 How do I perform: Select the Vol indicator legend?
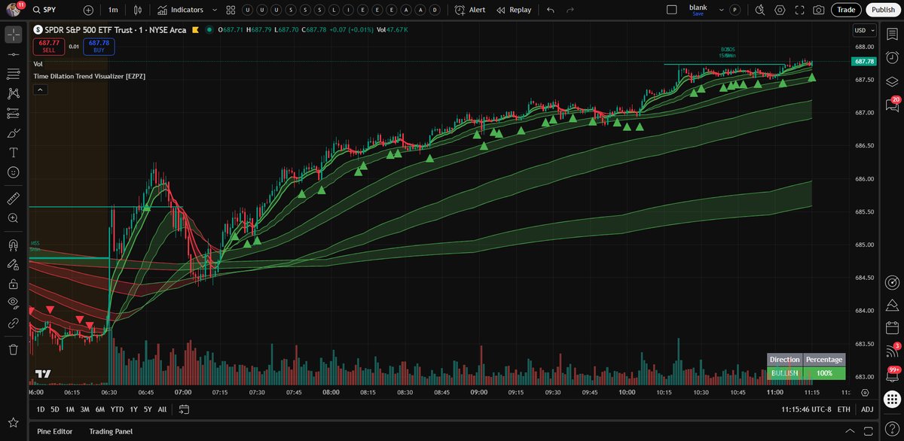pos(38,64)
